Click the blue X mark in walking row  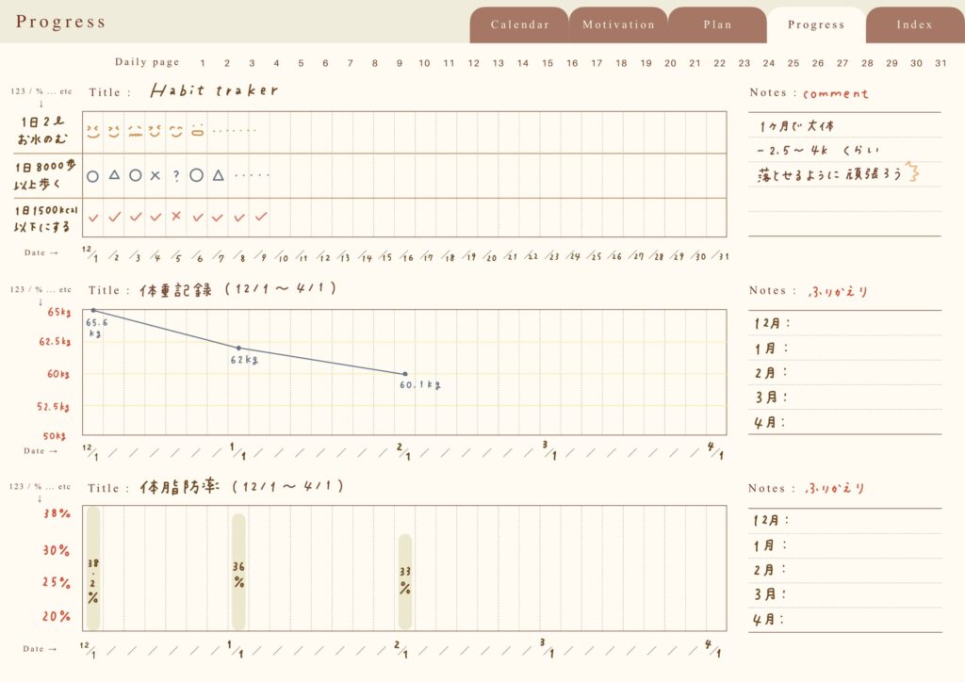pos(155,175)
